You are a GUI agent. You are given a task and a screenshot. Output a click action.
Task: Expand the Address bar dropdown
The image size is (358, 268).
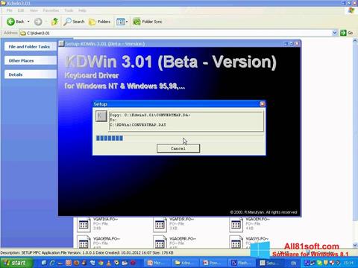click(335, 33)
